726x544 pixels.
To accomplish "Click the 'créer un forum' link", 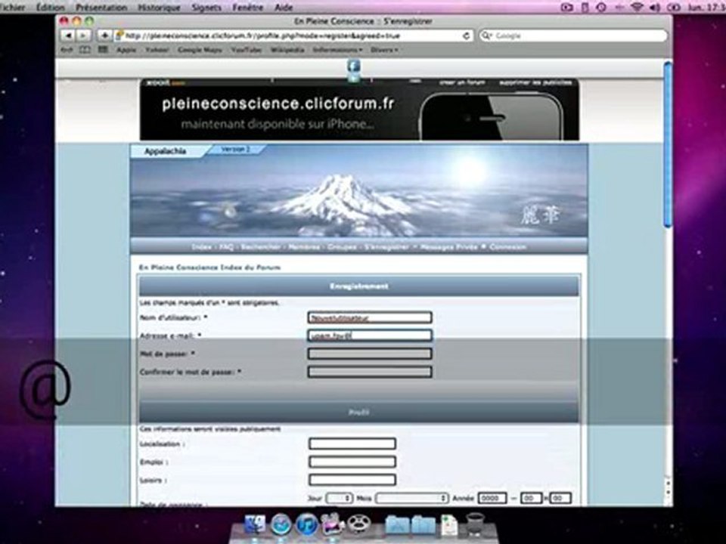I will point(461,82).
